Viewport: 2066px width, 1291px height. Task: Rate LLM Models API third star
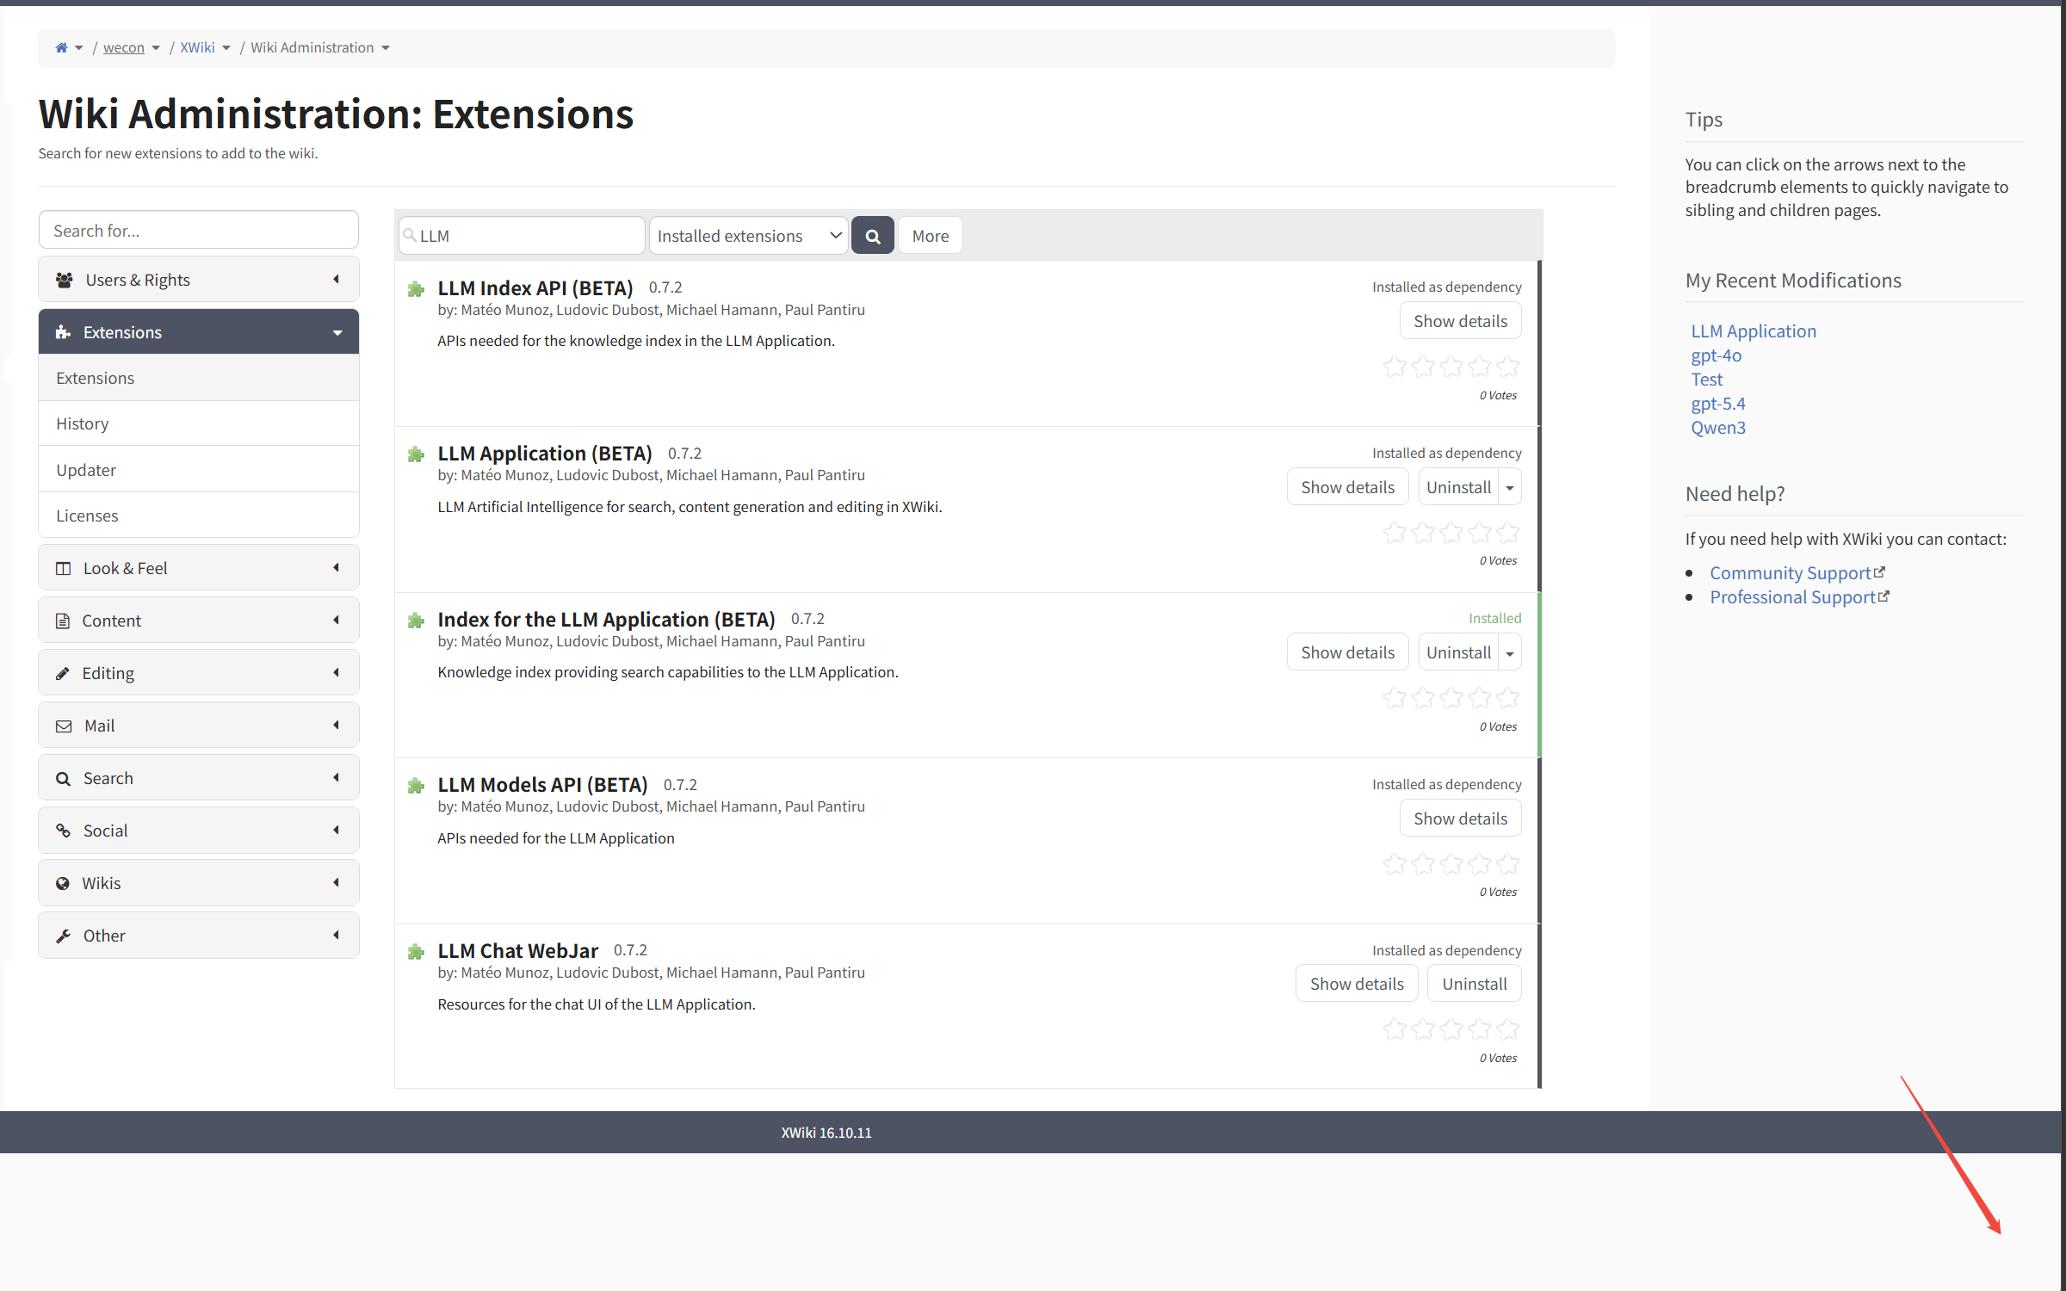point(1451,864)
